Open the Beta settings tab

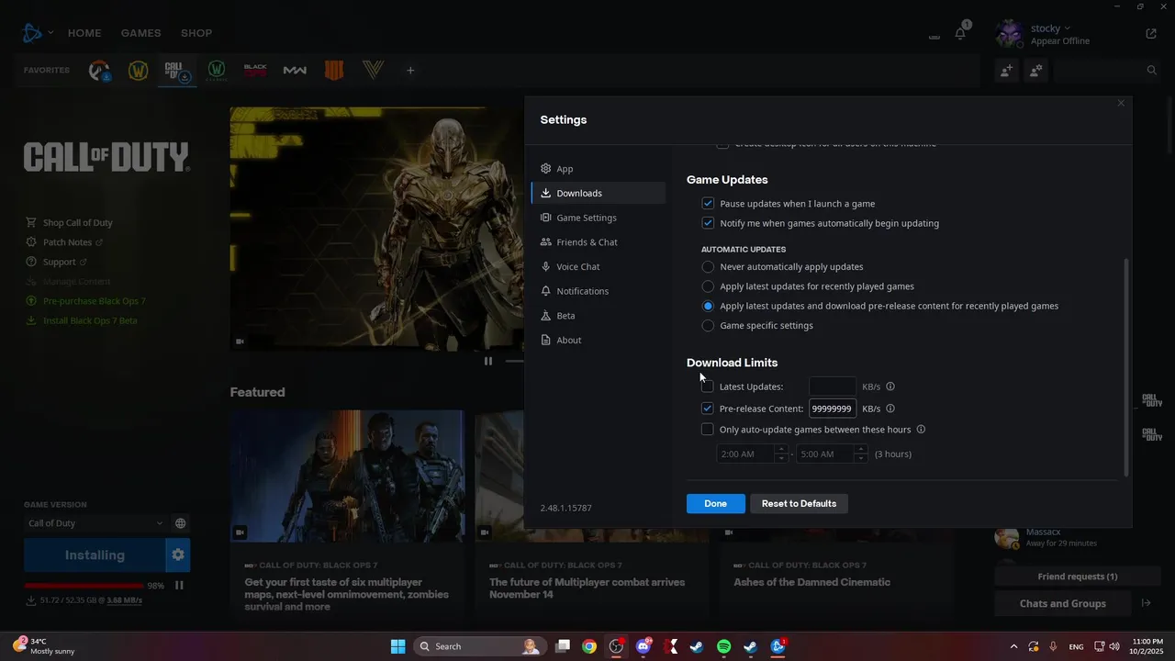(x=599, y=316)
